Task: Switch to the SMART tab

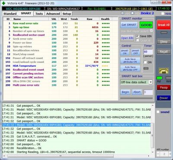Action: [26, 13]
